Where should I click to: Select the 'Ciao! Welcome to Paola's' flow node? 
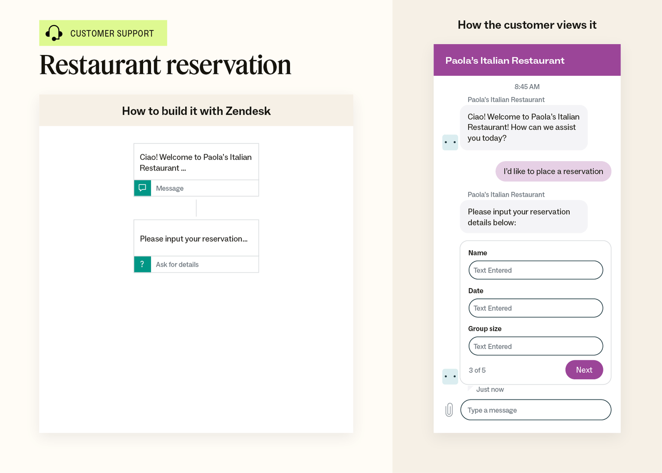(x=196, y=162)
